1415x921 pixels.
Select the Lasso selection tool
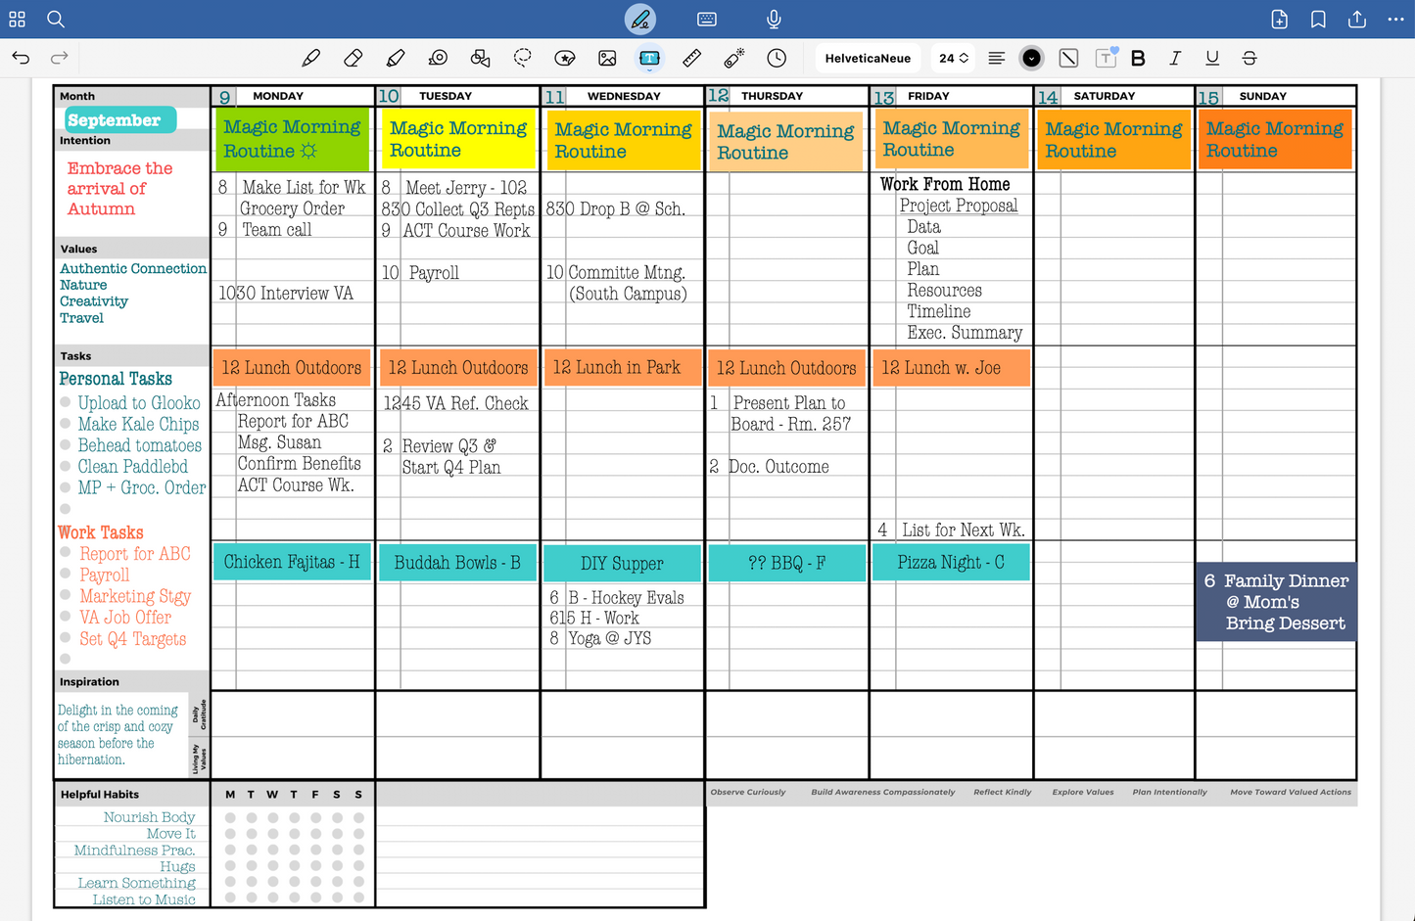[x=523, y=59]
